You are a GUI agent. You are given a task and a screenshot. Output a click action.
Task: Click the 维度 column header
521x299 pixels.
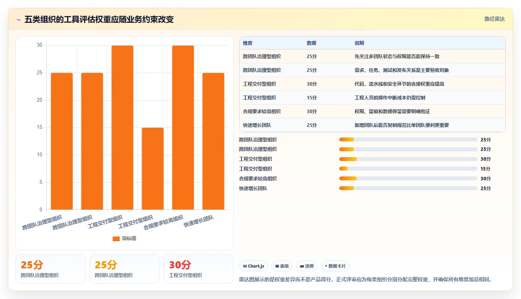[248, 43]
